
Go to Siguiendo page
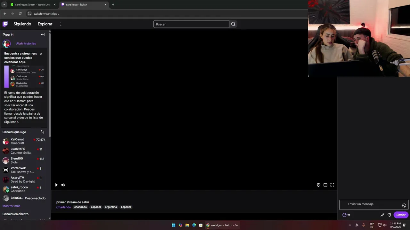click(x=22, y=24)
